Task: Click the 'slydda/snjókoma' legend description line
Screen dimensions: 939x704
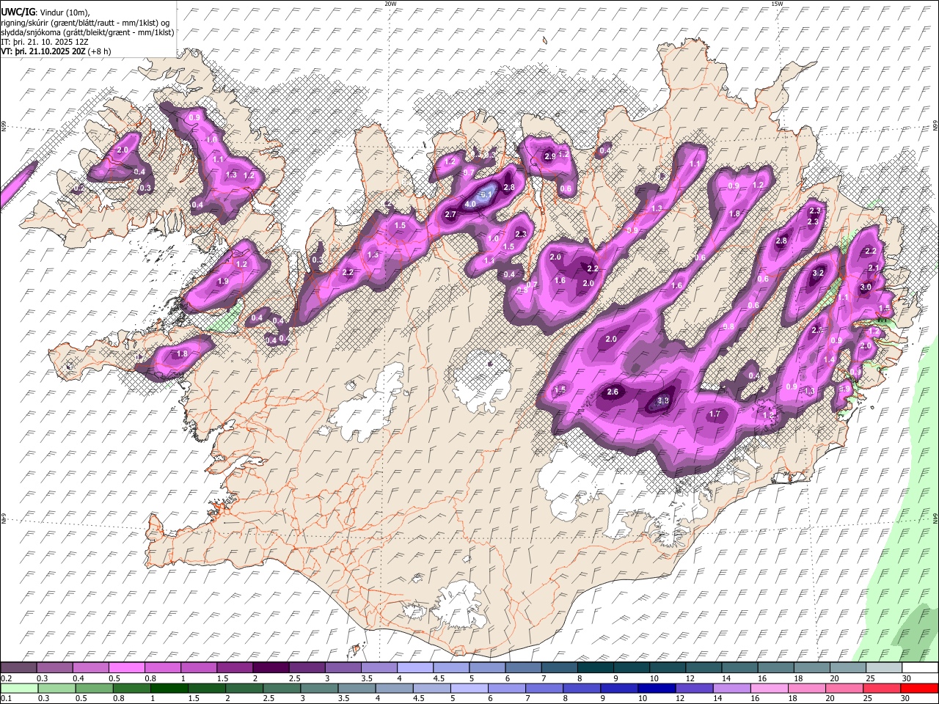Action: tap(87, 32)
